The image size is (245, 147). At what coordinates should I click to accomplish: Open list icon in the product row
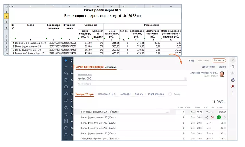pos(167,112)
